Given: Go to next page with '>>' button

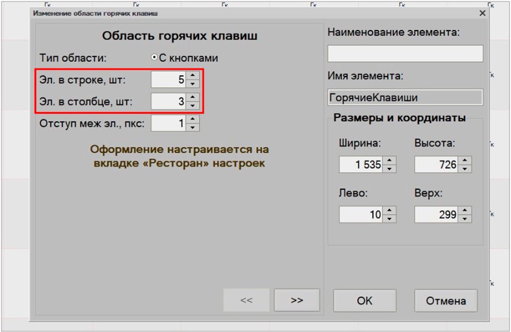Looking at the screenshot, I should tap(297, 300).
